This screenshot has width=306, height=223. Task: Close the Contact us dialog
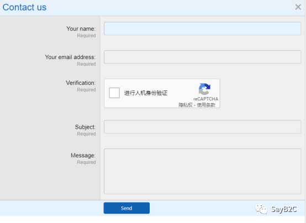point(298,7)
